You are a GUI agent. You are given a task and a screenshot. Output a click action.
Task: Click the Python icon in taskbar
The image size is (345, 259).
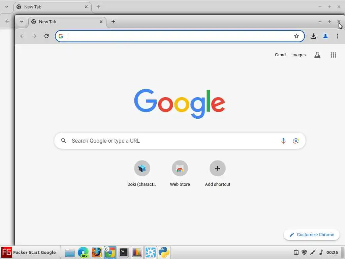[x=164, y=252]
